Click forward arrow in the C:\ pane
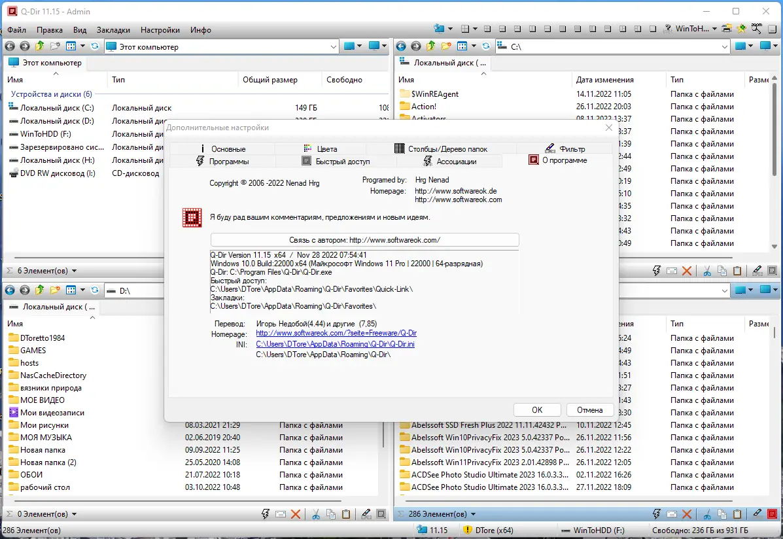This screenshot has height=539, width=783. point(416,46)
